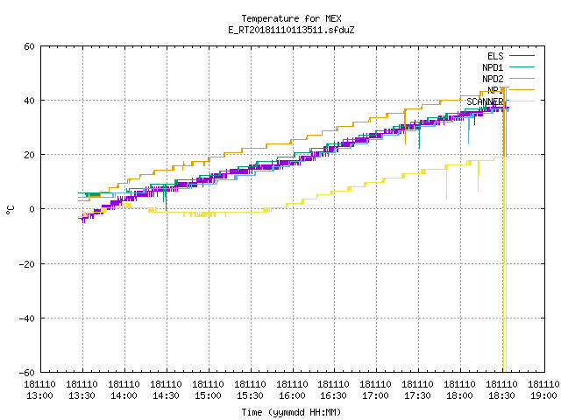
Task: Click the green NPD1 downward spike near 17:30
Action: click(x=419, y=137)
